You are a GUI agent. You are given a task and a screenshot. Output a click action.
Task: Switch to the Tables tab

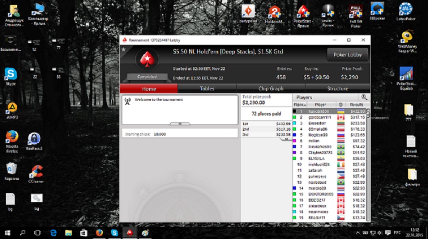pyautogui.click(x=207, y=89)
